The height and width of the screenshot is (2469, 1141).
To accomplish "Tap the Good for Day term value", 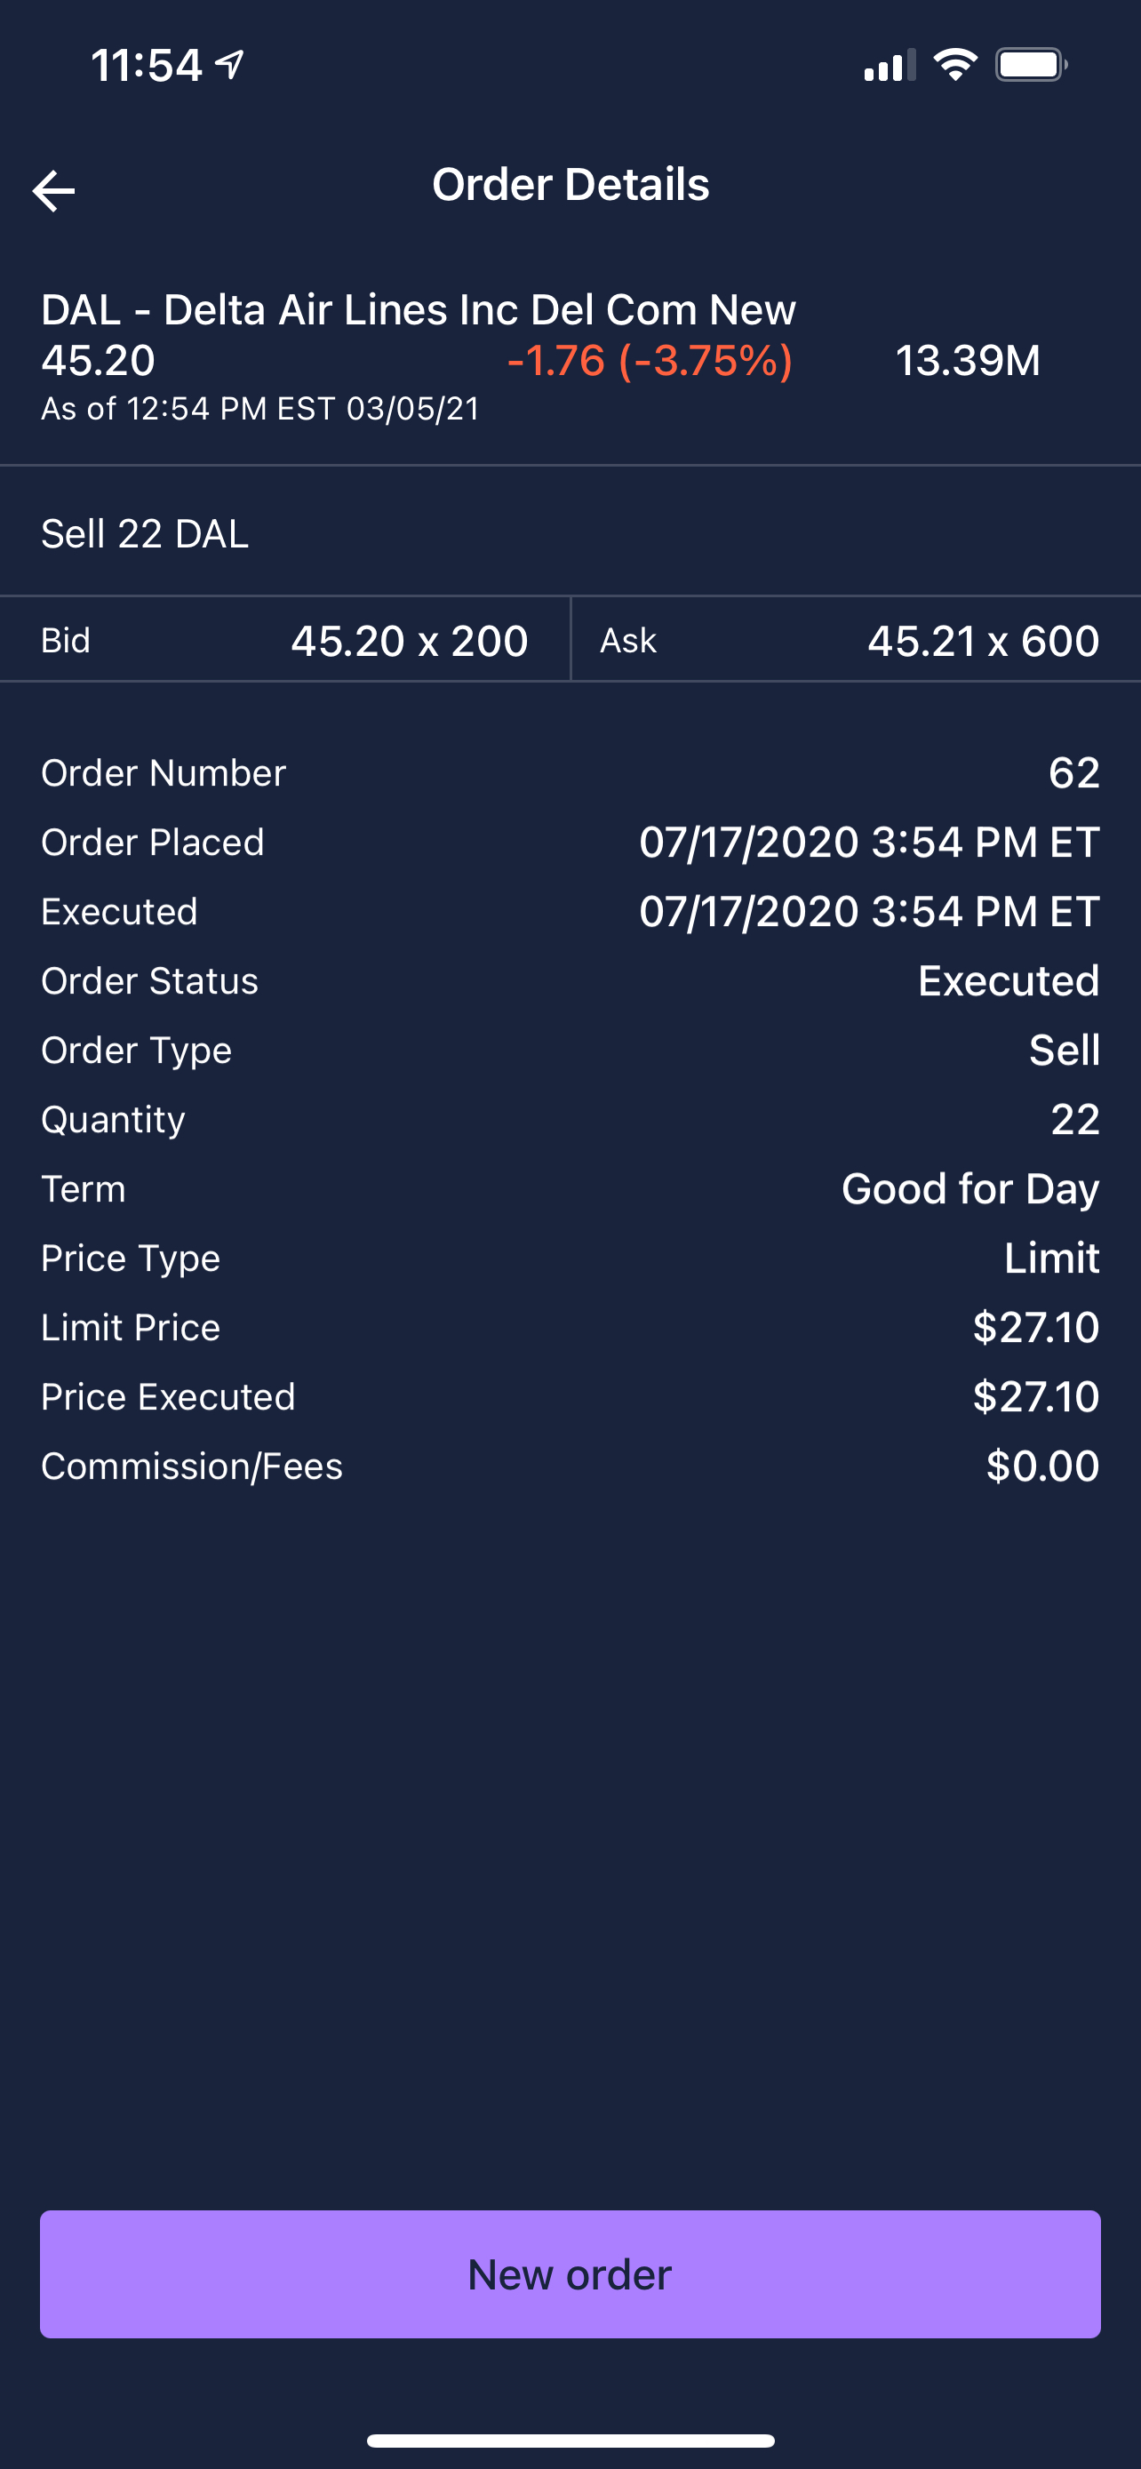I will coord(969,1188).
